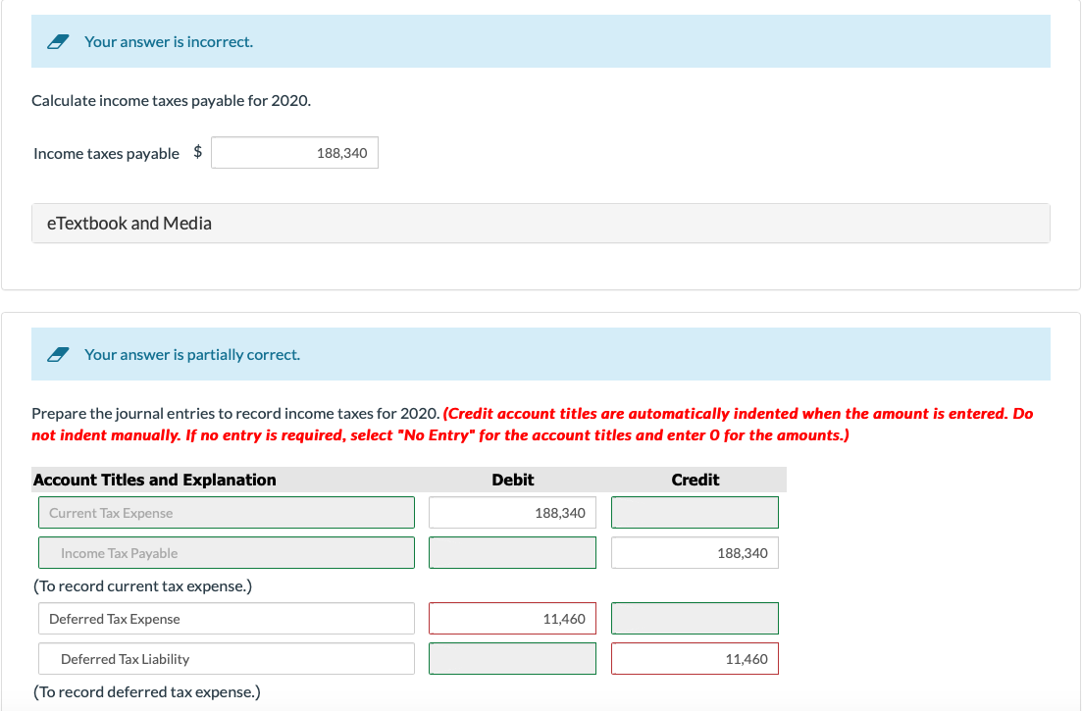Screen dimensions: 1082x711
Task: Select the Income taxes payable amount field
Action: click(x=294, y=152)
